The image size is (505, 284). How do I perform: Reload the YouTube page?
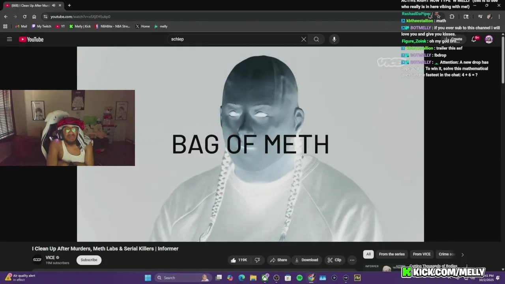24,17
